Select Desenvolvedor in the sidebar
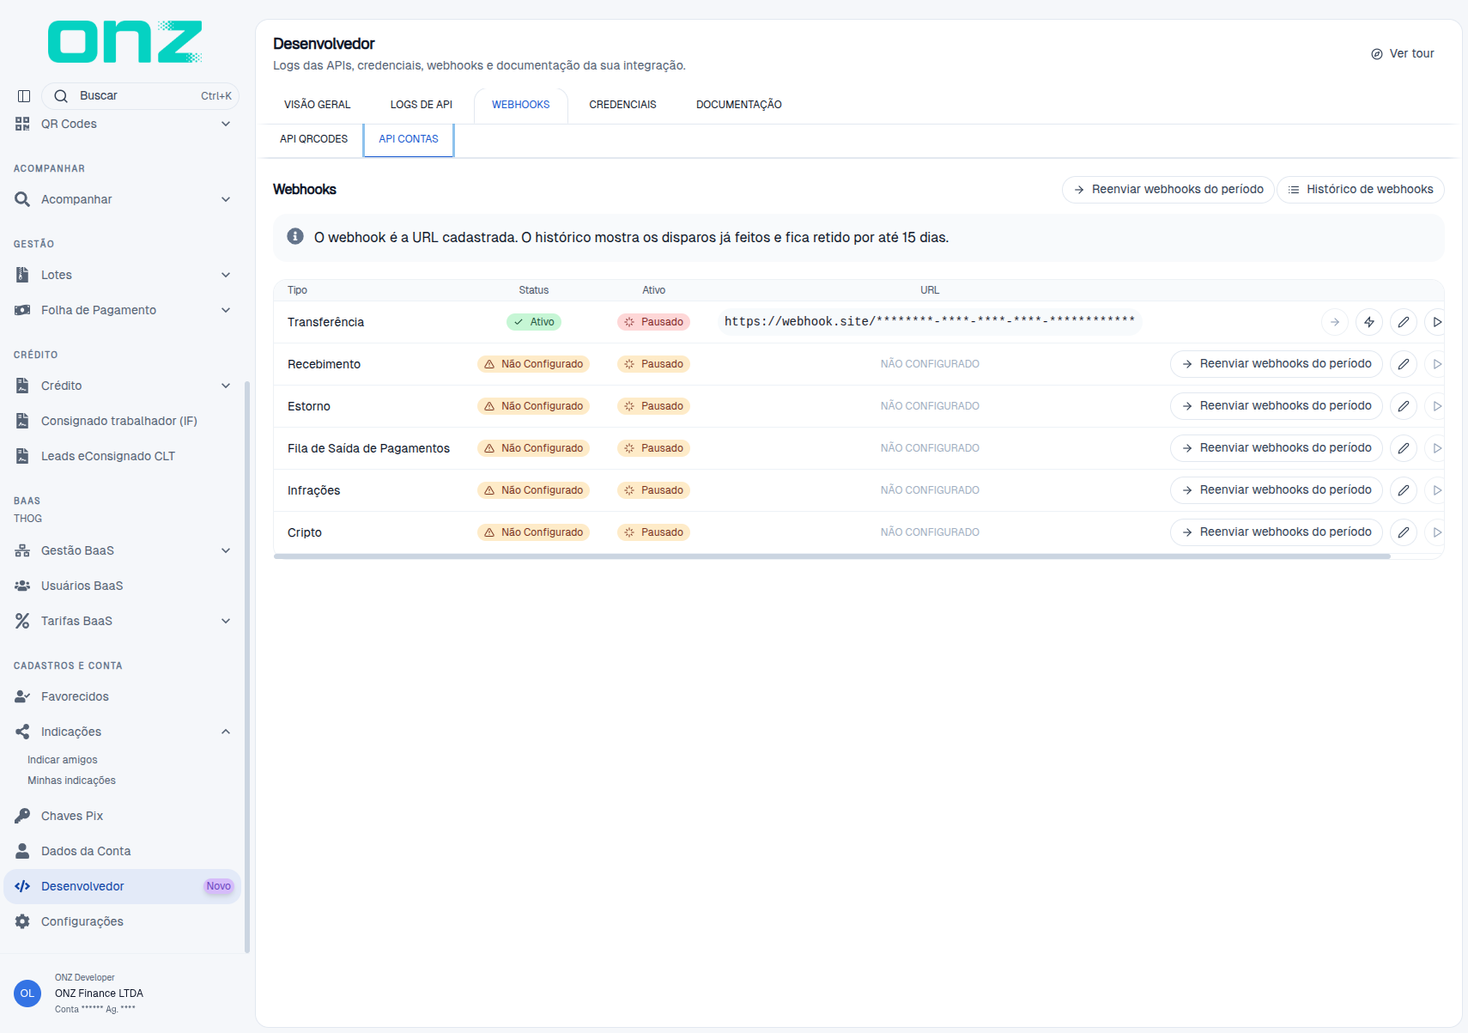The image size is (1468, 1033). (122, 886)
